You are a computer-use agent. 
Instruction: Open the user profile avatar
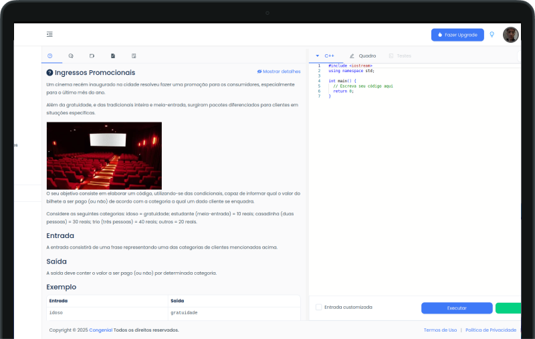[510, 35]
